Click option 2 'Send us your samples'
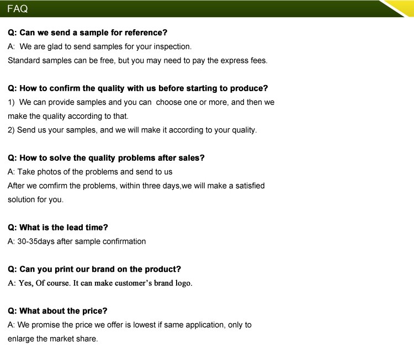Screen dimensions: 414x353 [132, 130]
